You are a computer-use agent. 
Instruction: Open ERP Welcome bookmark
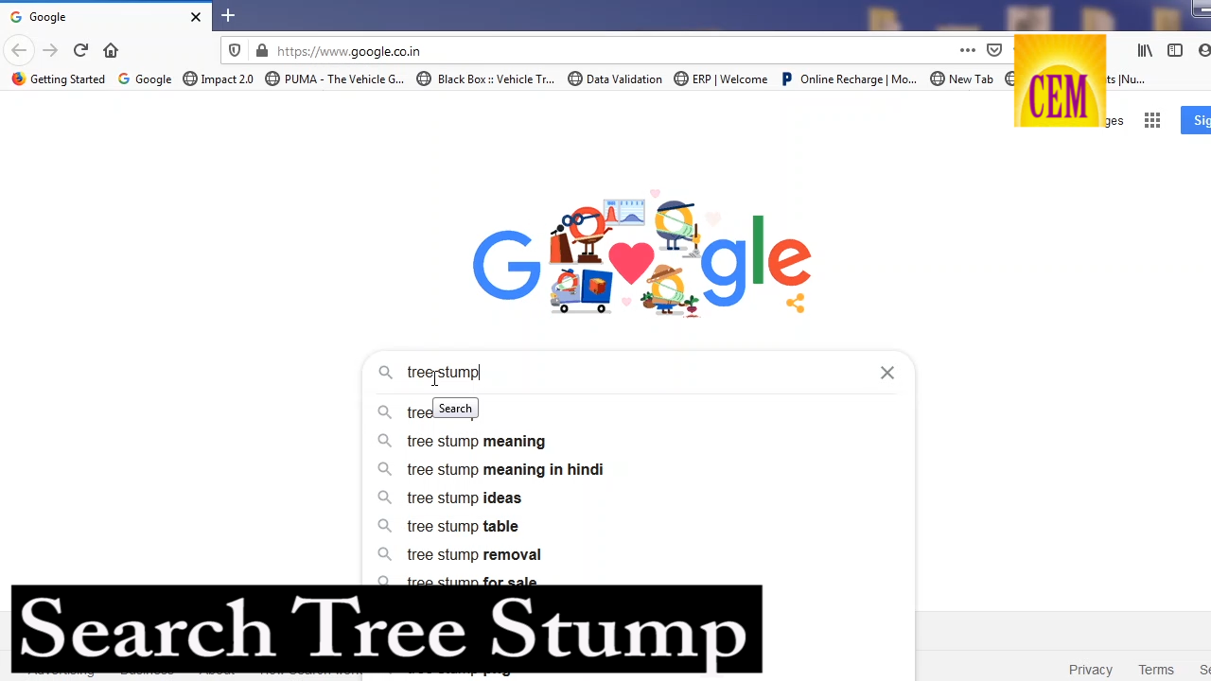coord(721,79)
